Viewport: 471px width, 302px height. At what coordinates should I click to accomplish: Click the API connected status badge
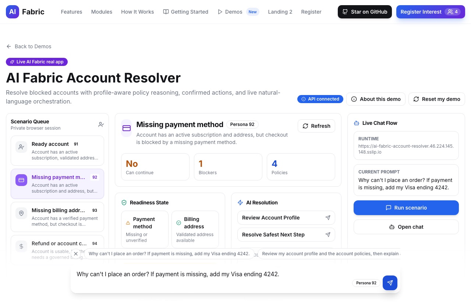pyautogui.click(x=320, y=99)
